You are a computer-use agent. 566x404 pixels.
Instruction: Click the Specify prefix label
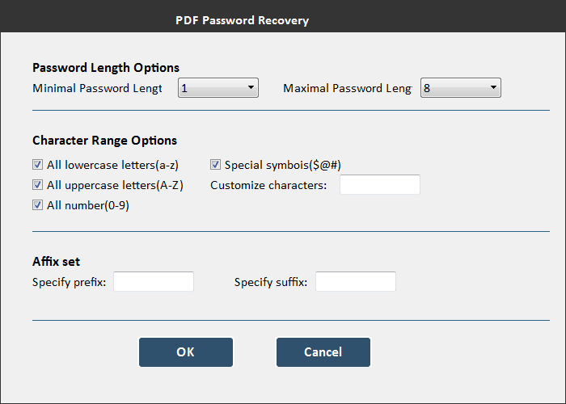(x=69, y=282)
